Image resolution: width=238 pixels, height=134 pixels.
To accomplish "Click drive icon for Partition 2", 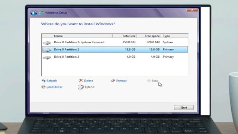I will click(x=47, y=50).
